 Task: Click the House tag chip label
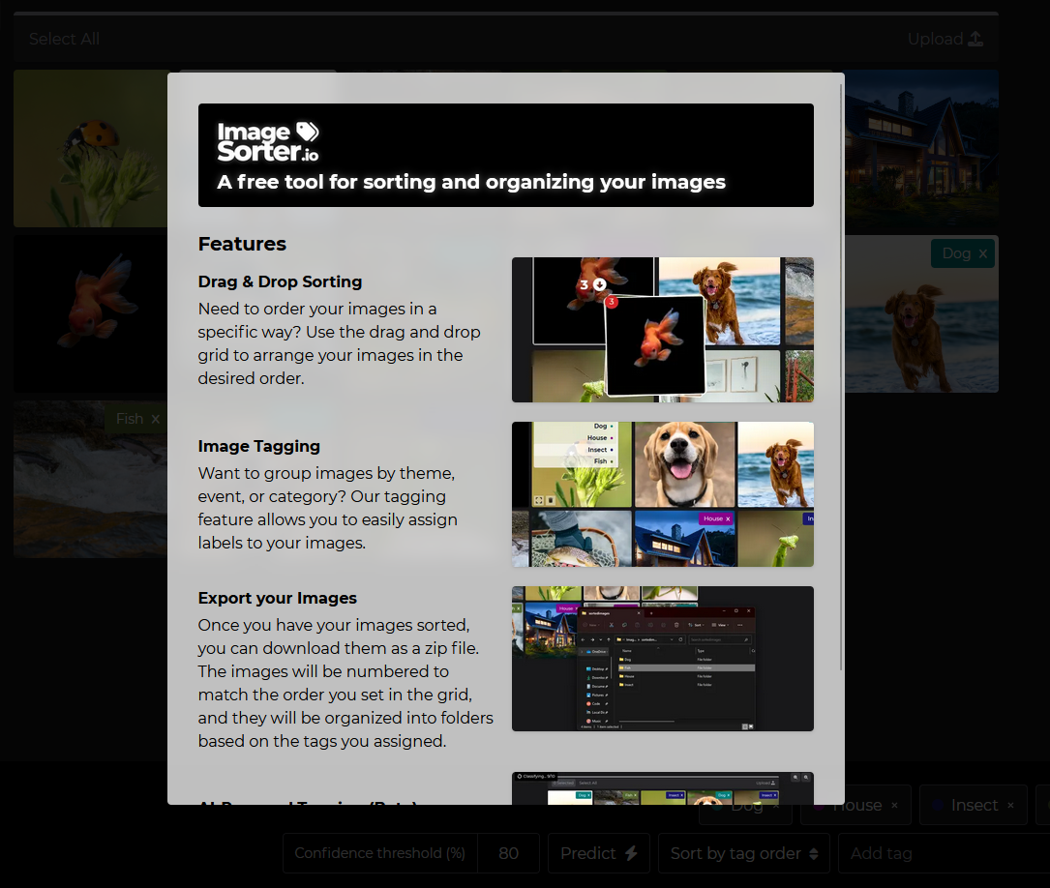point(857,805)
